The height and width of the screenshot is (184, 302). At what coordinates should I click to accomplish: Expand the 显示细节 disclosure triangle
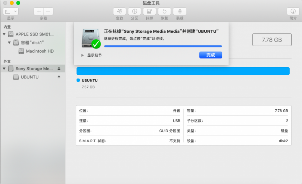click(x=83, y=55)
